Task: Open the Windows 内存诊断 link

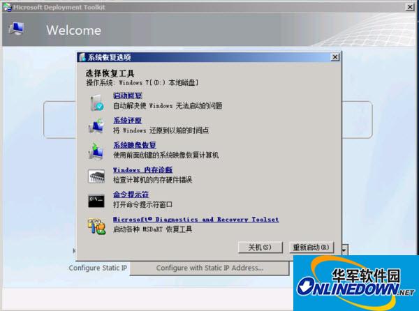Action: pos(142,170)
